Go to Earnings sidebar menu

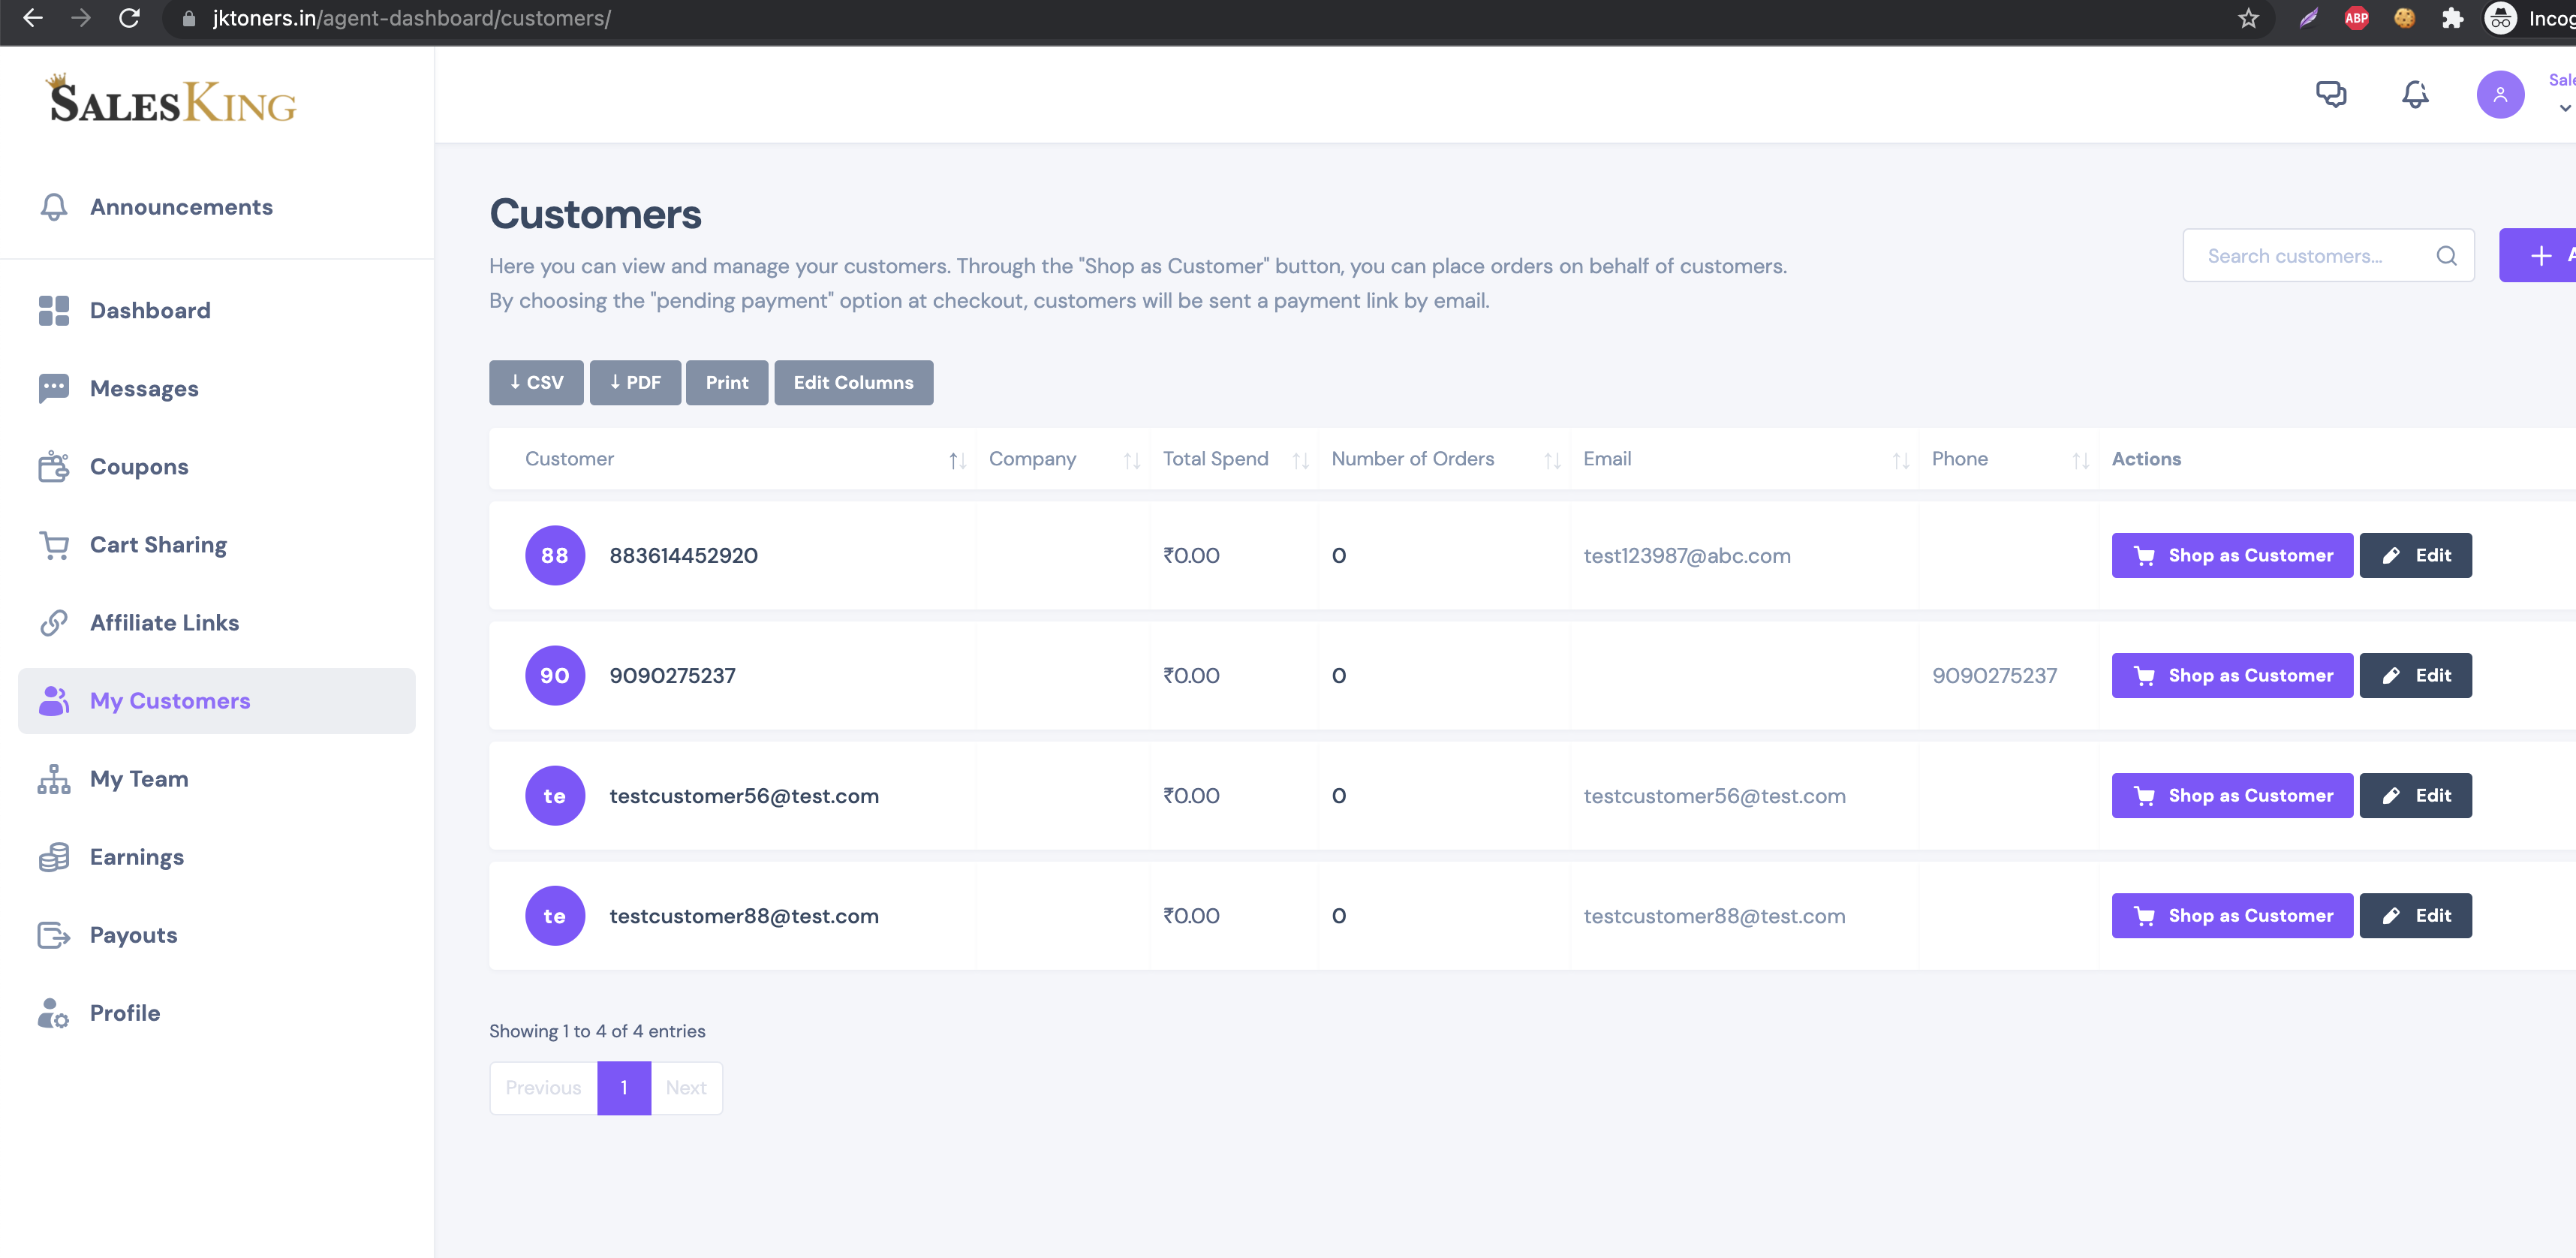[137, 857]
